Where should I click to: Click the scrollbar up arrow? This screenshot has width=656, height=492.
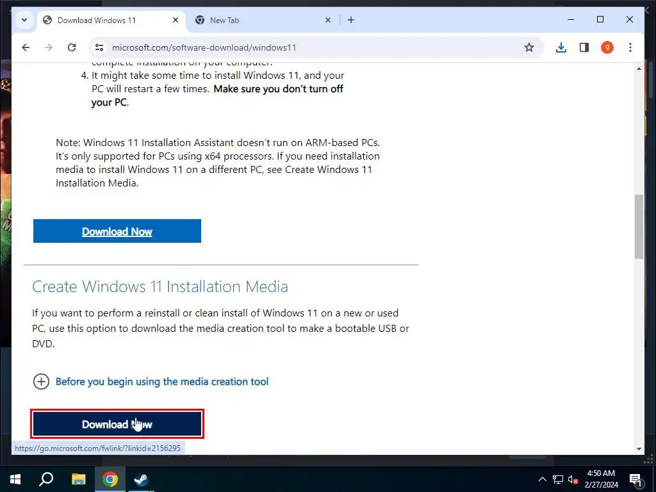[639, 69]
